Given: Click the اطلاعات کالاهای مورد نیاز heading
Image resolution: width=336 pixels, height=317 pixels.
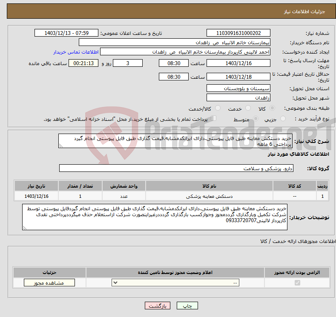Looking at the screenshot, I should pyautogui.click(x=298, y=154).
